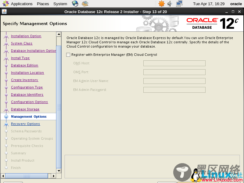Check Register with Enterprise Manager Cloud Control
The height and width of the screenshot is (183, 244).
click(x=68, y=55)
